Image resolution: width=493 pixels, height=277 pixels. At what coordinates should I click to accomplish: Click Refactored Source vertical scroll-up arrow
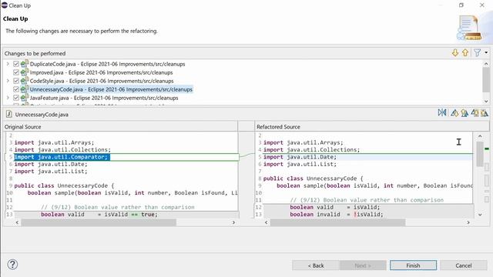[480, 136]
